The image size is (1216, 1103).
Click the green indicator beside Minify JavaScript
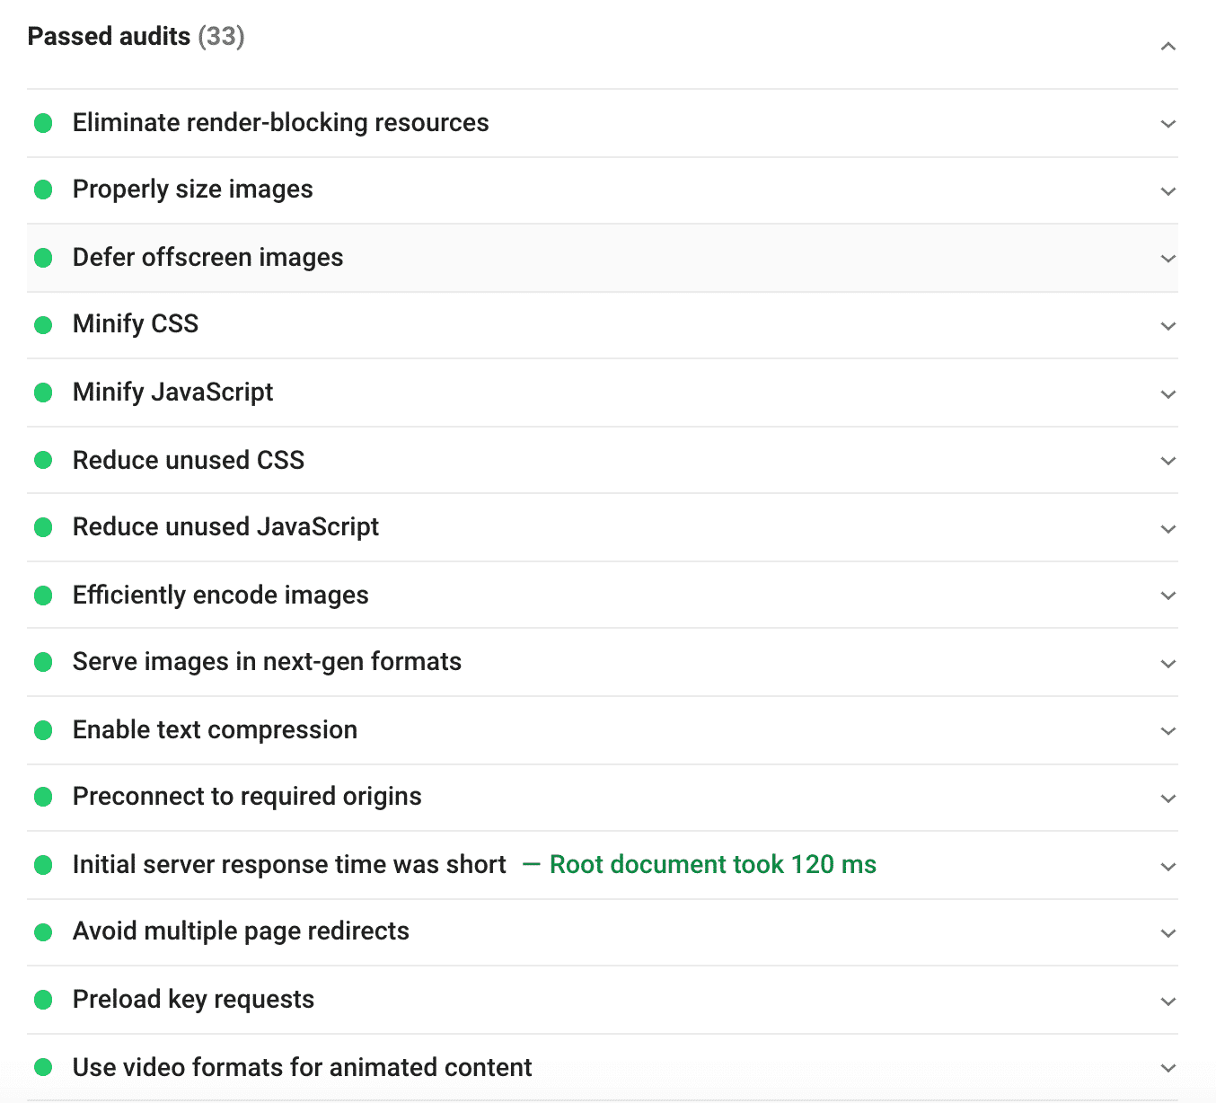[43, 393]
